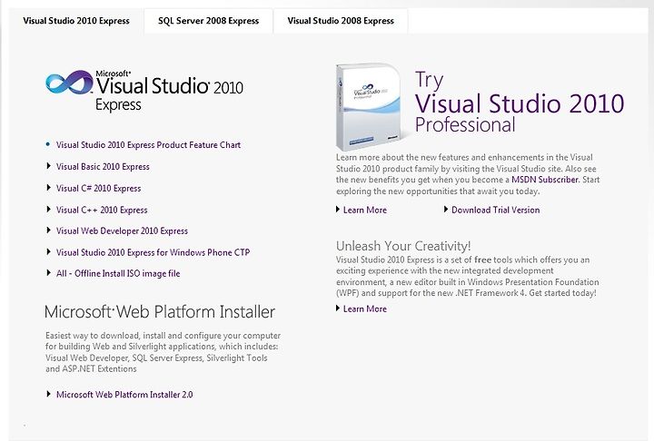
Task: Click the Download Trial Version link
Action: click(496, 211)
